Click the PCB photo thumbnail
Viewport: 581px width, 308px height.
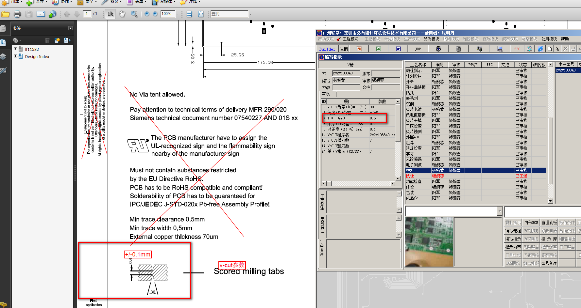point(429,242)
